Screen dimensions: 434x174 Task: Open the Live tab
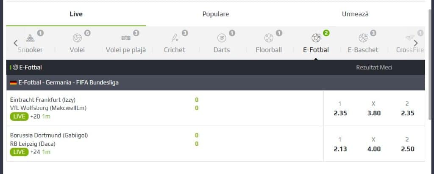76,14
